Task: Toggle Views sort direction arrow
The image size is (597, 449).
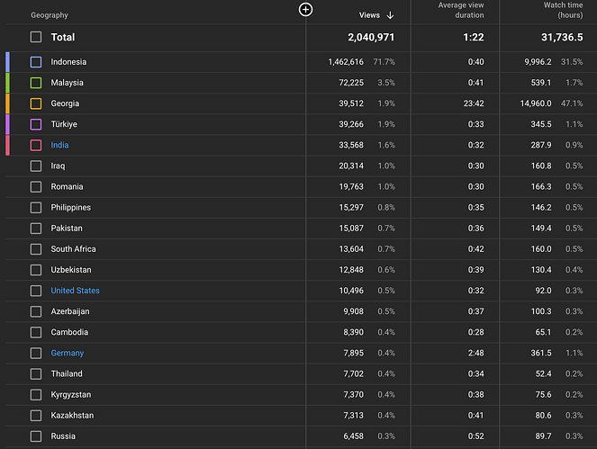Action: [390, 15]
